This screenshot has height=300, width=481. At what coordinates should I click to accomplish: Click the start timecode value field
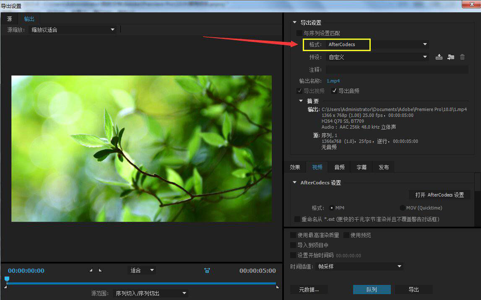click(348, 255)
